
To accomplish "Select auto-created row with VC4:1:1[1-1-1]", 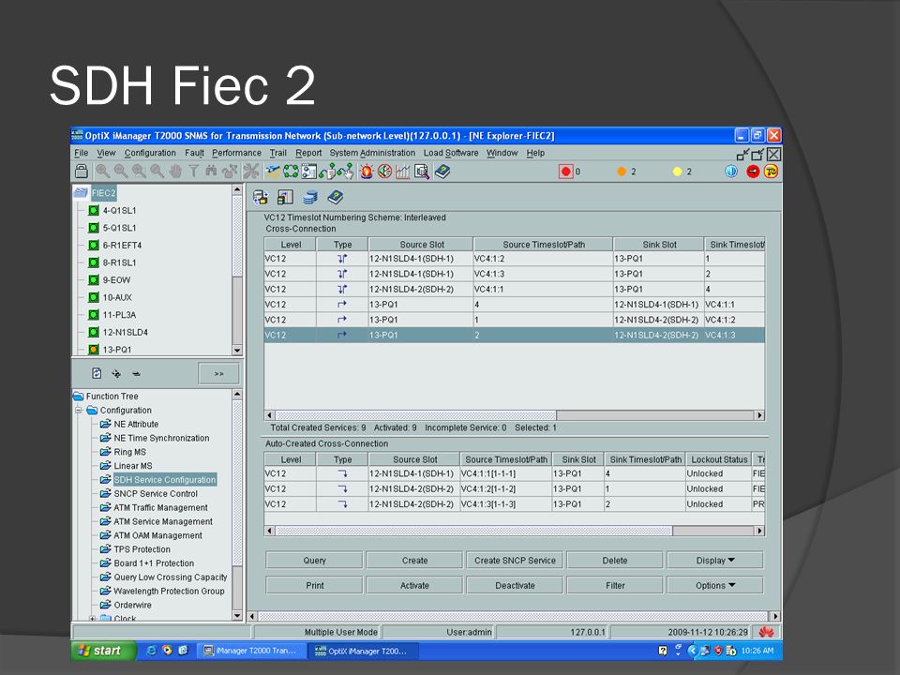I will click(x=515, y=474).
